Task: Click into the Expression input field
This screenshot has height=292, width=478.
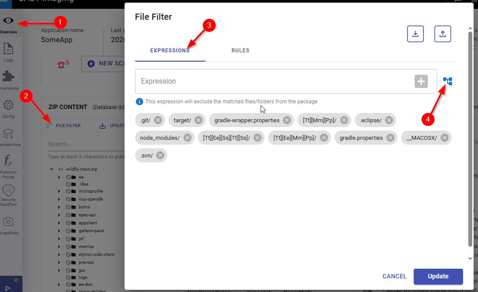Action: (273, 81)
